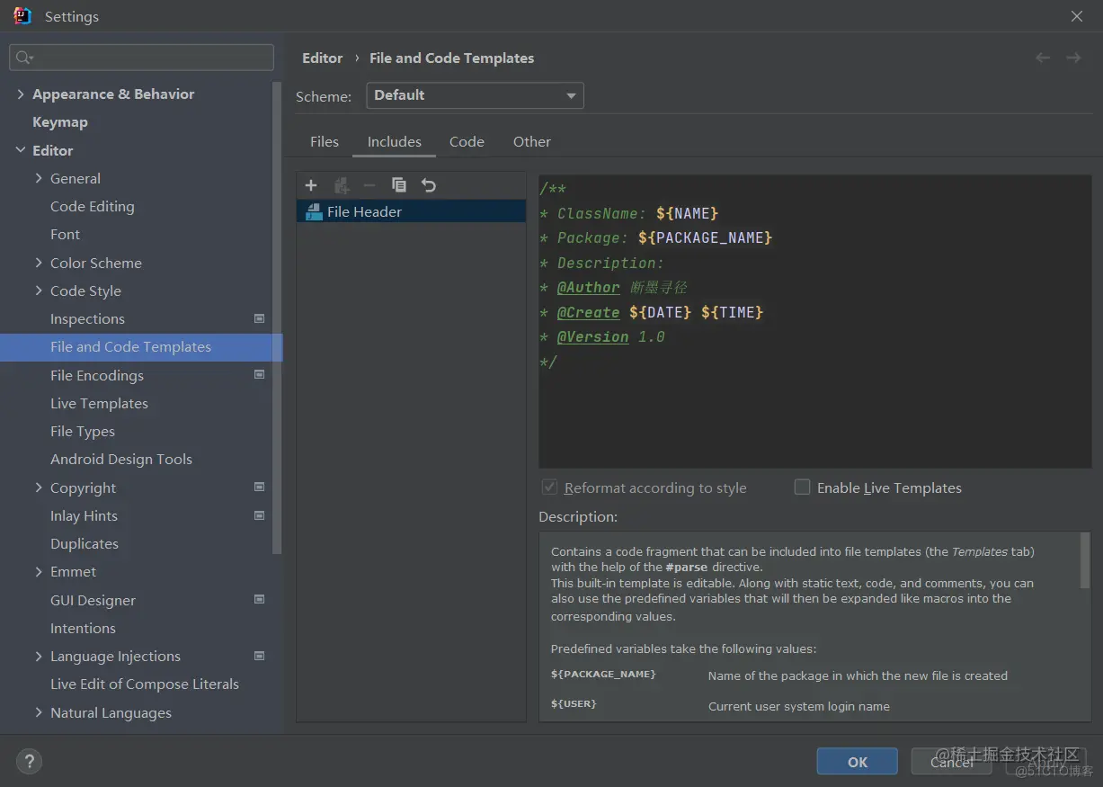Open Android Design Tools settings
1103x787 pixels.
[121, 459]
